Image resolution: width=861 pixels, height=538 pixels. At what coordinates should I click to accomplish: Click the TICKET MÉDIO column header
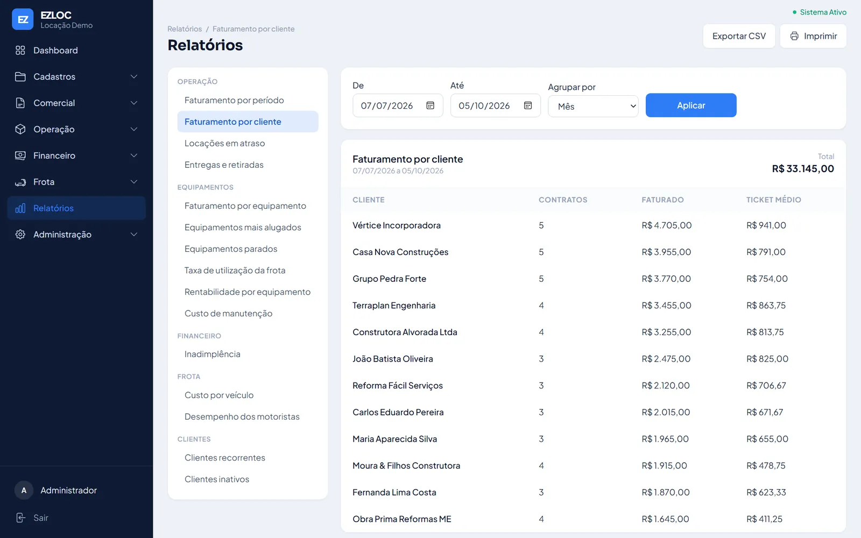click(x=773, y=200)
